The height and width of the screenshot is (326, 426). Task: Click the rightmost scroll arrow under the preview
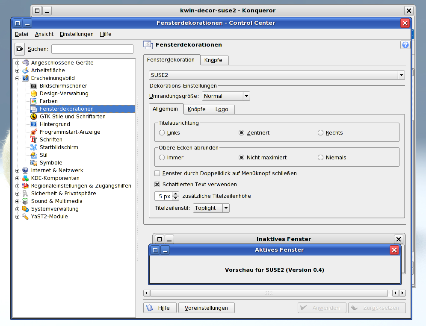coord(402,293)
